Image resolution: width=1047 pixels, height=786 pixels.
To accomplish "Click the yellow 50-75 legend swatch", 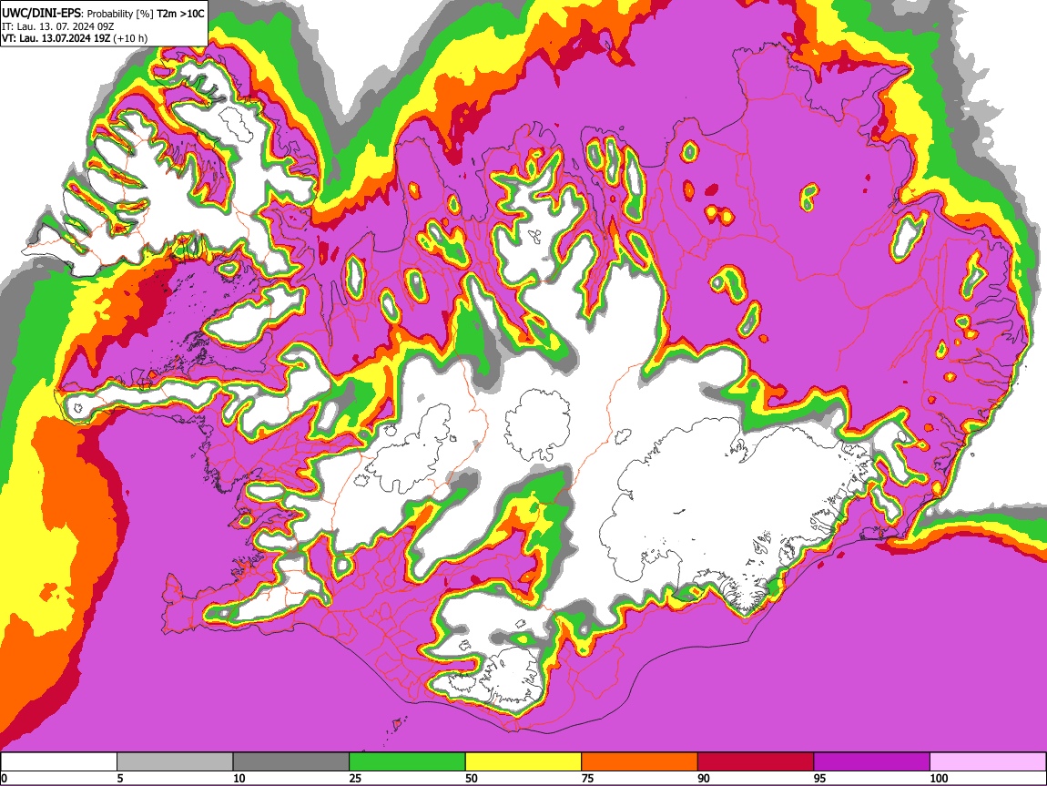I will (x=523, y=761).
